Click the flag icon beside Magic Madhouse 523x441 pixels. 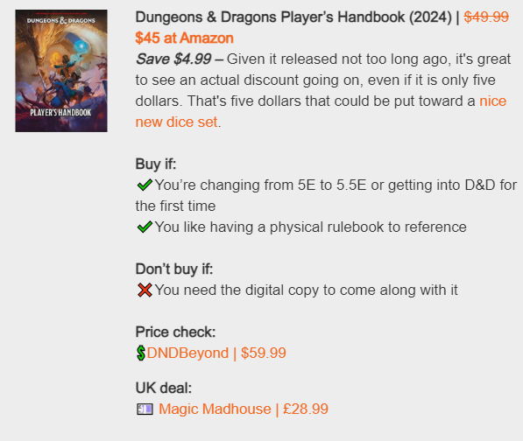pos(145,409)
